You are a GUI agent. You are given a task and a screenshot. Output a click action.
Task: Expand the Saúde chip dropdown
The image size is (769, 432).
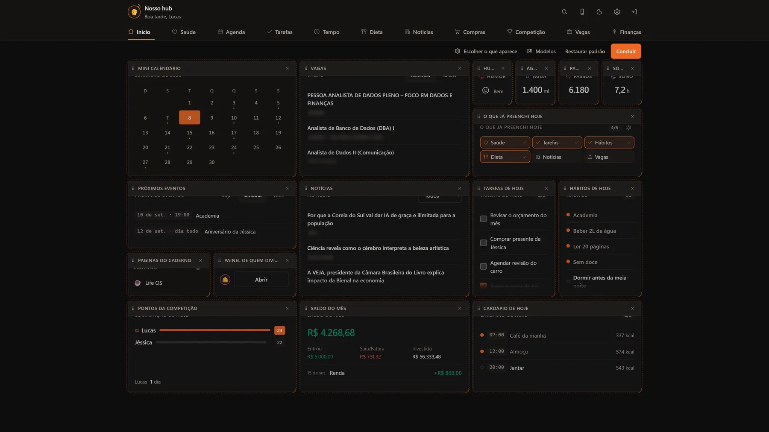tap(524, 143)
